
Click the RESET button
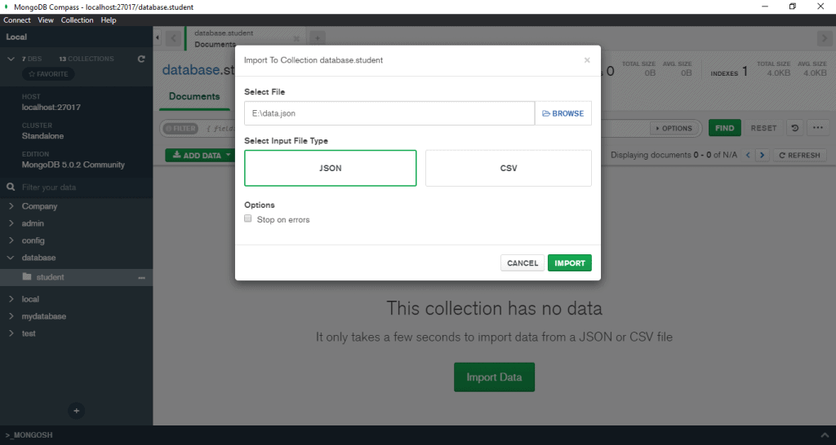tap(763, 128)
